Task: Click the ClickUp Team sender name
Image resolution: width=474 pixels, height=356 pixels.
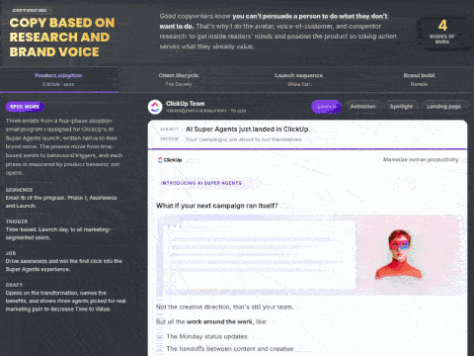Action: coord(185,104)
